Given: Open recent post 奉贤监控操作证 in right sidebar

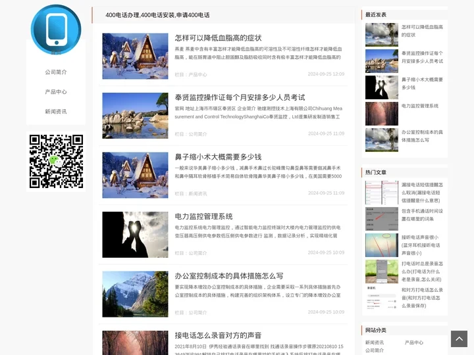Looking at the screenshot, I should [422, 57].
